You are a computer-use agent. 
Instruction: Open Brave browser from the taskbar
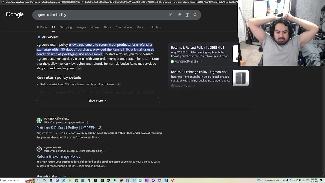(x=172, y=180)
